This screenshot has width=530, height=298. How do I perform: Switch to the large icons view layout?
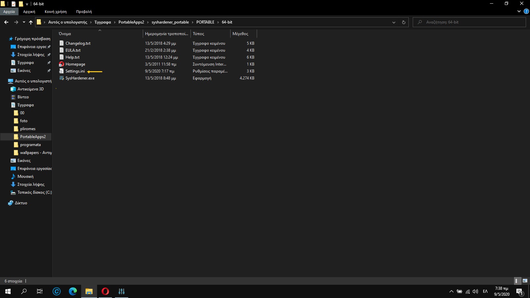[x=525, y=281]
